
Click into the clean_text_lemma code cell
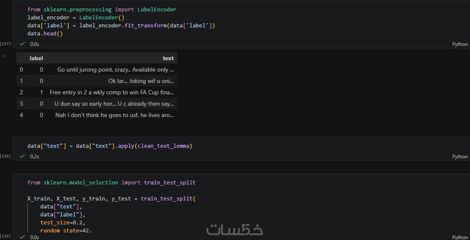[x=109, y=146]
